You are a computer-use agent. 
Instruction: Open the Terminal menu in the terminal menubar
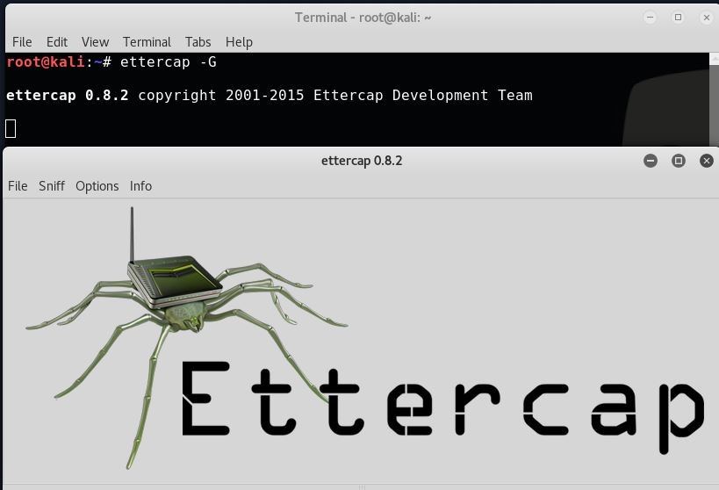pos(147,42)
